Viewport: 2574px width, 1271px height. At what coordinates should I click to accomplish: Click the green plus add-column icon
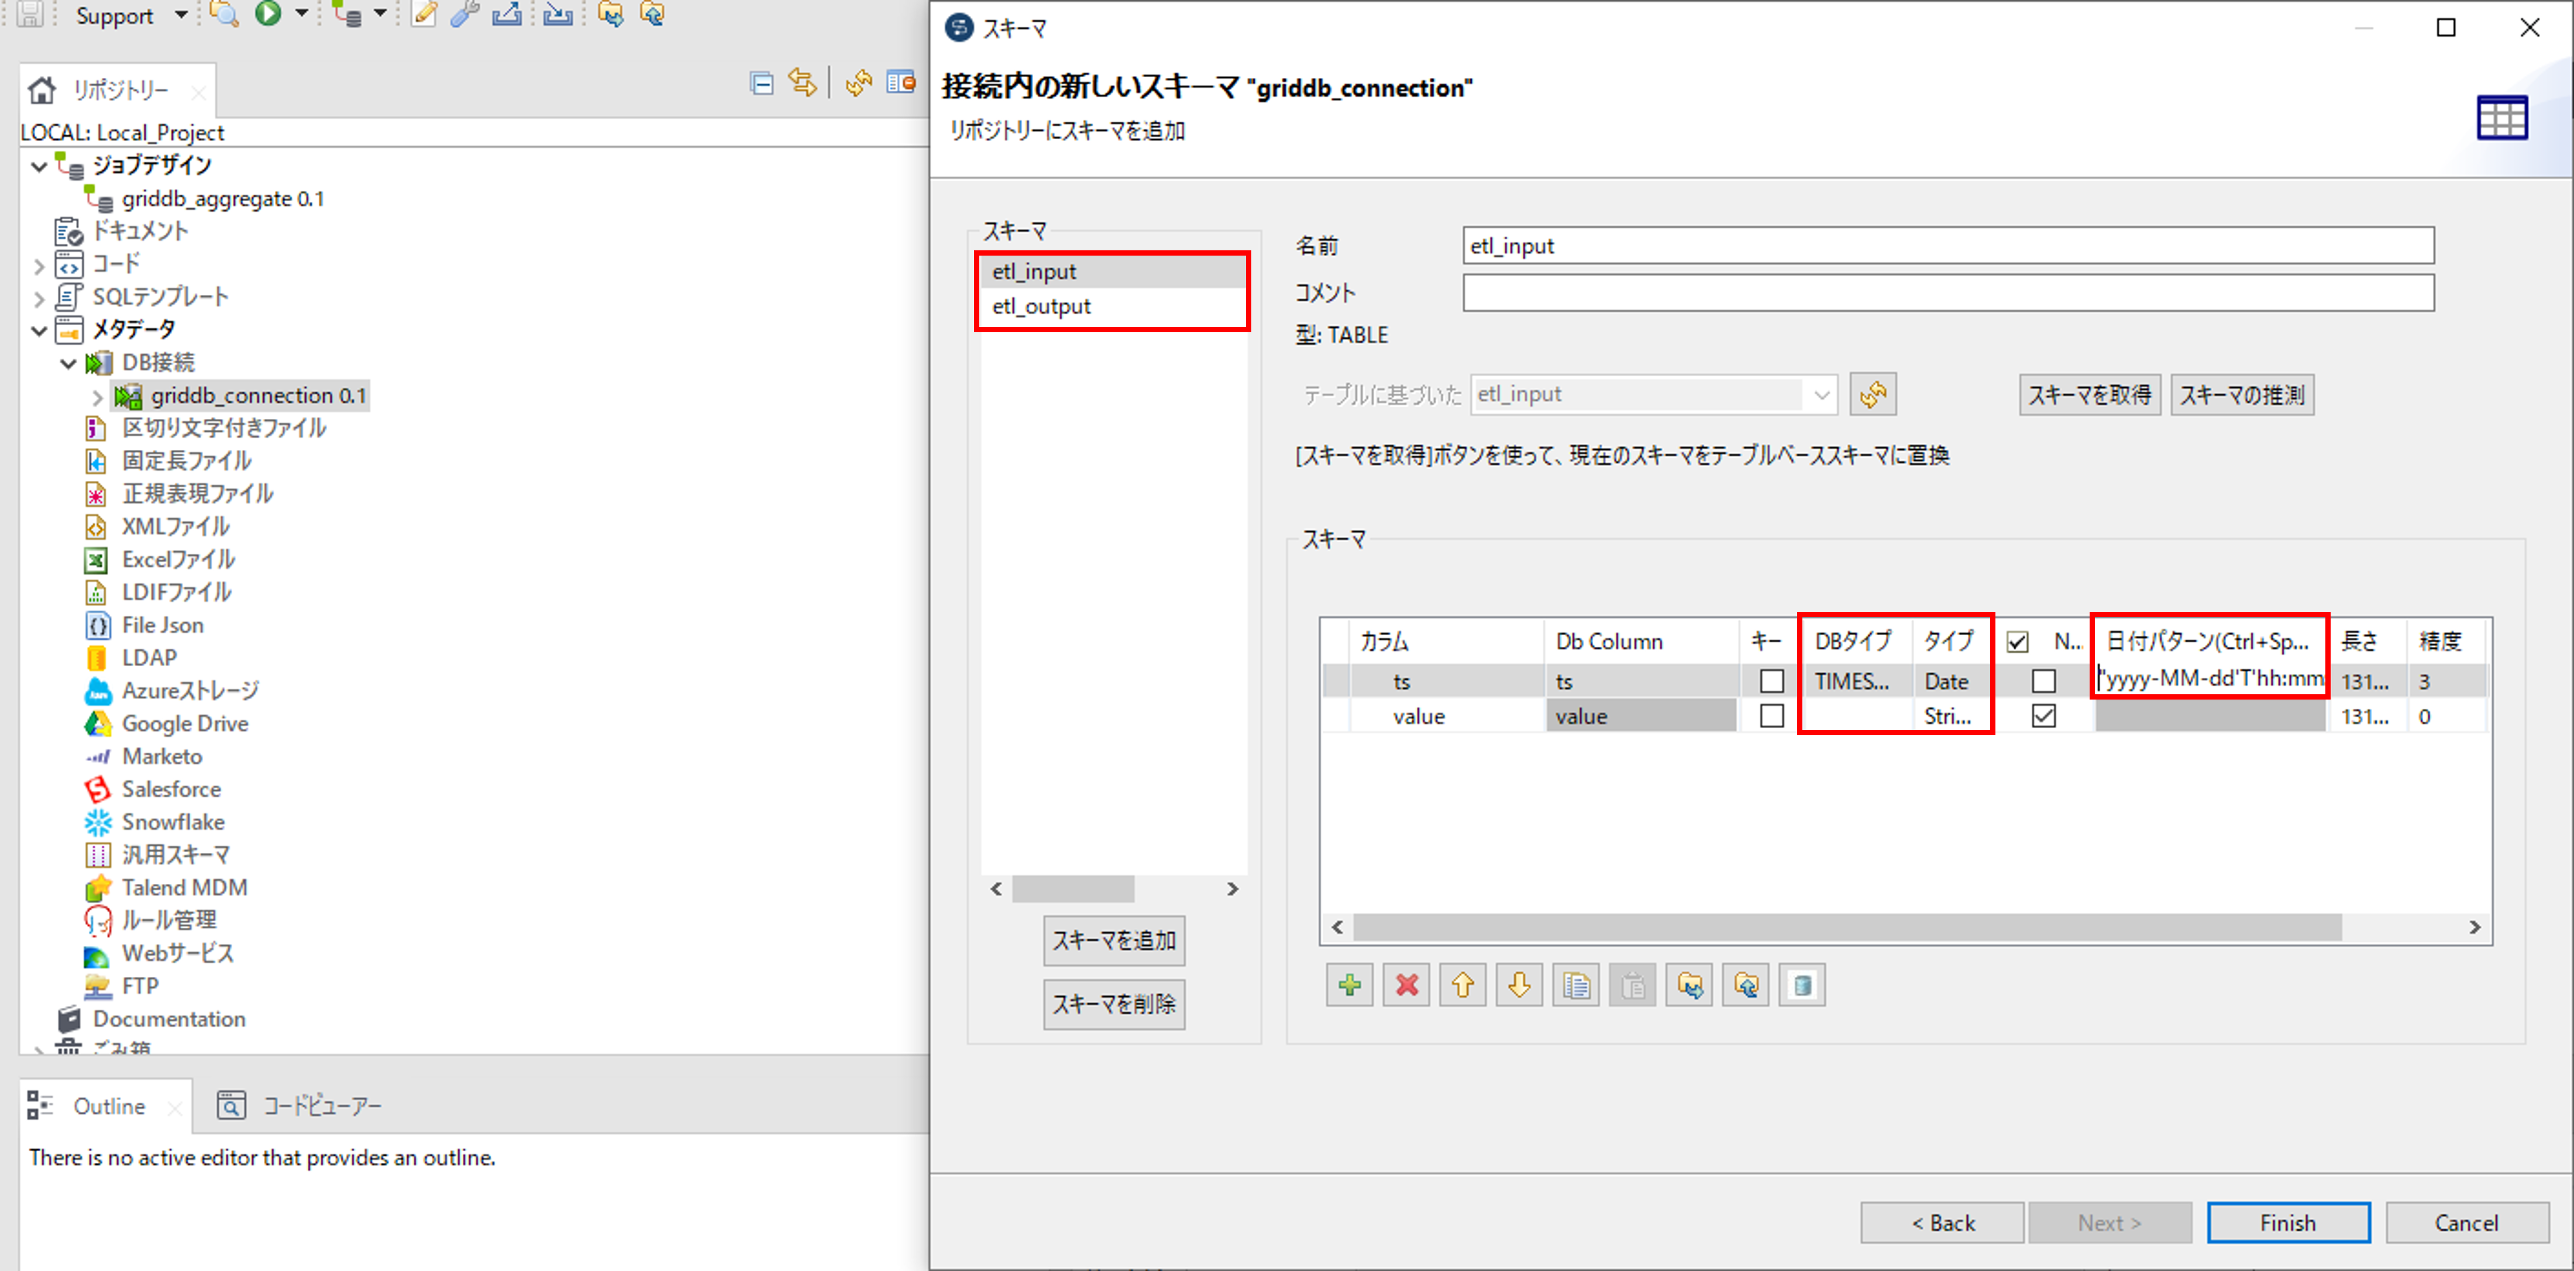click(1349, 985)
